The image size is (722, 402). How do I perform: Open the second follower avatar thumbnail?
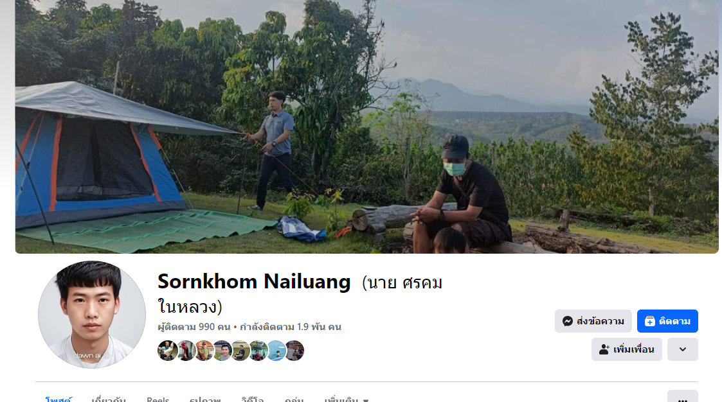point(186,351)
